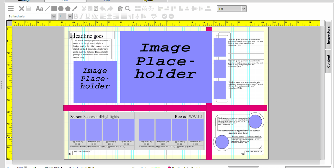
Task: Toggle bold formatting B
Action: pos(76,16)
